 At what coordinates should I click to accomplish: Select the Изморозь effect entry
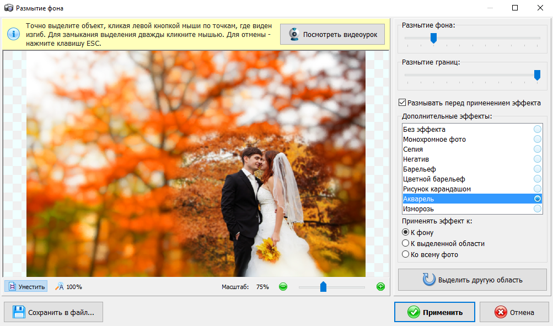[x=418, y=209]
